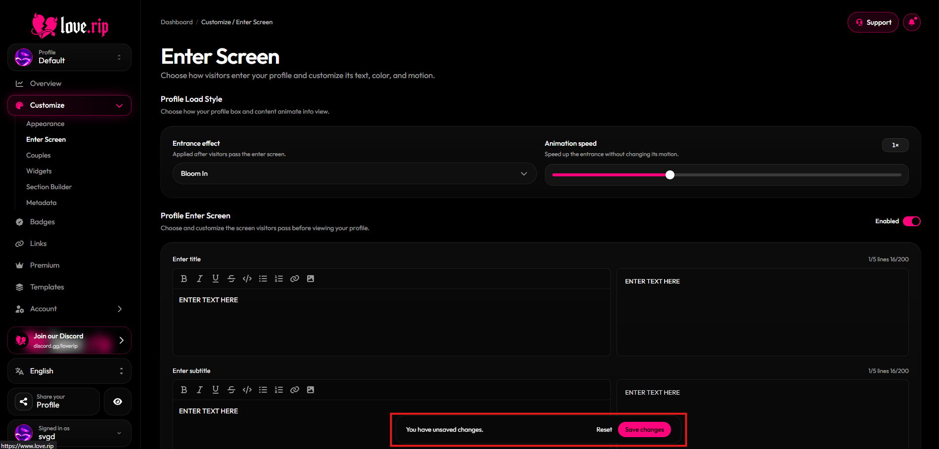The height and width of the screenshot is (449, 939).
Task: Insert code block in Enter subtitle toolbar
Action: (247, 390)
